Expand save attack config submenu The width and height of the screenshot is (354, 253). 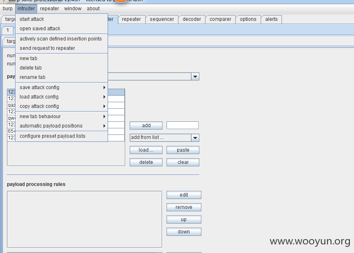61,87
